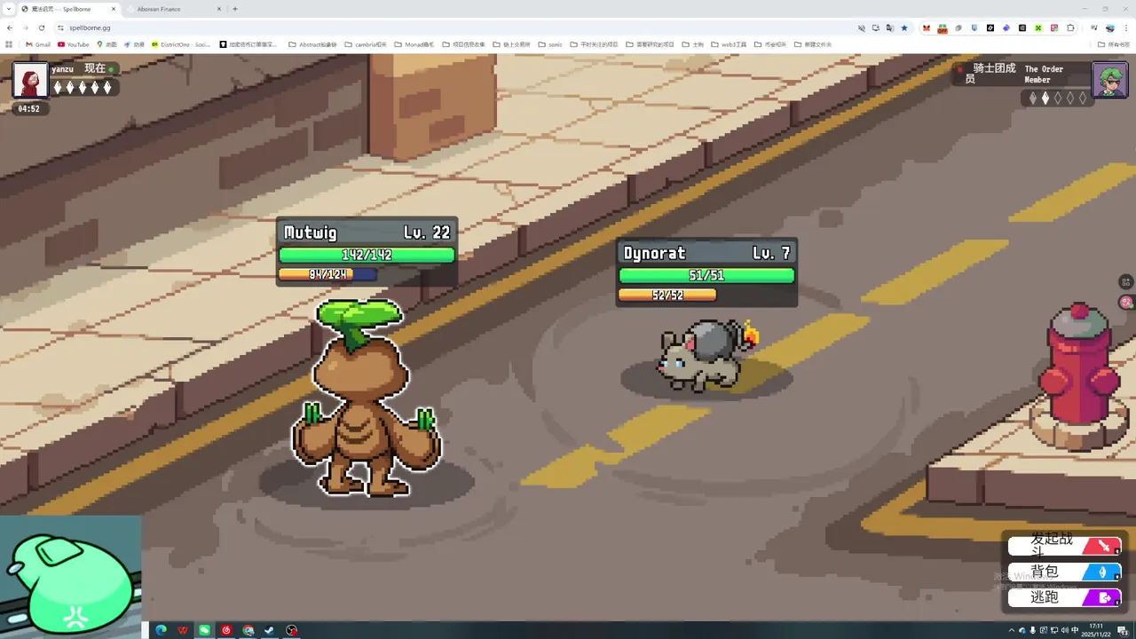
Task: Click the yanzu player avatar portrait
Action: click(30, 80)
